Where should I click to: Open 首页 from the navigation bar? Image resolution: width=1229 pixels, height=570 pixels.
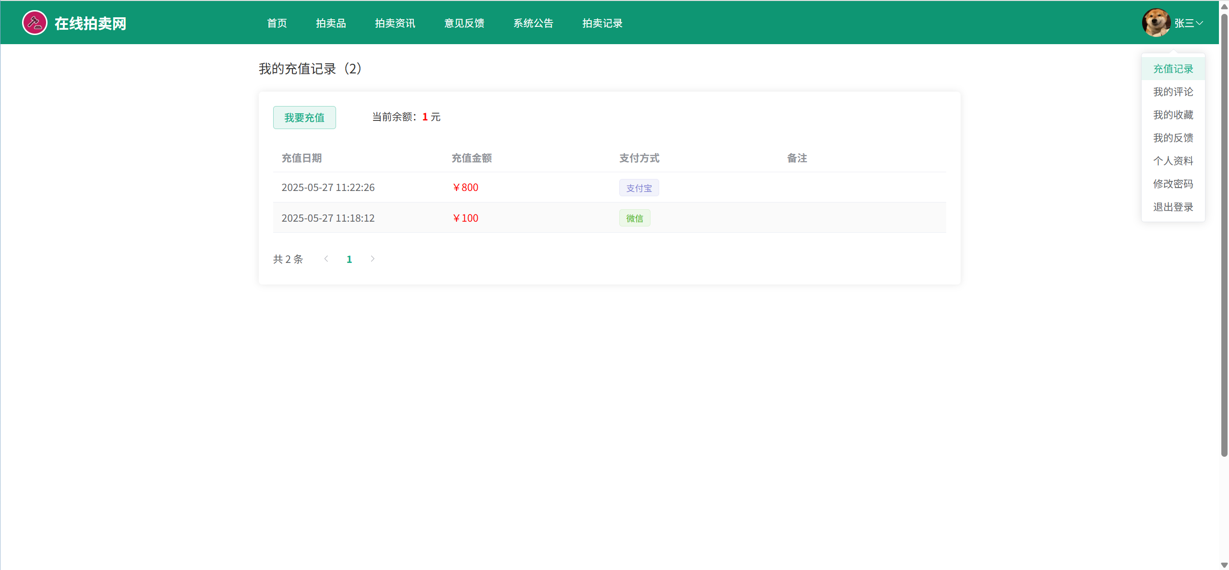click(277, 23)
